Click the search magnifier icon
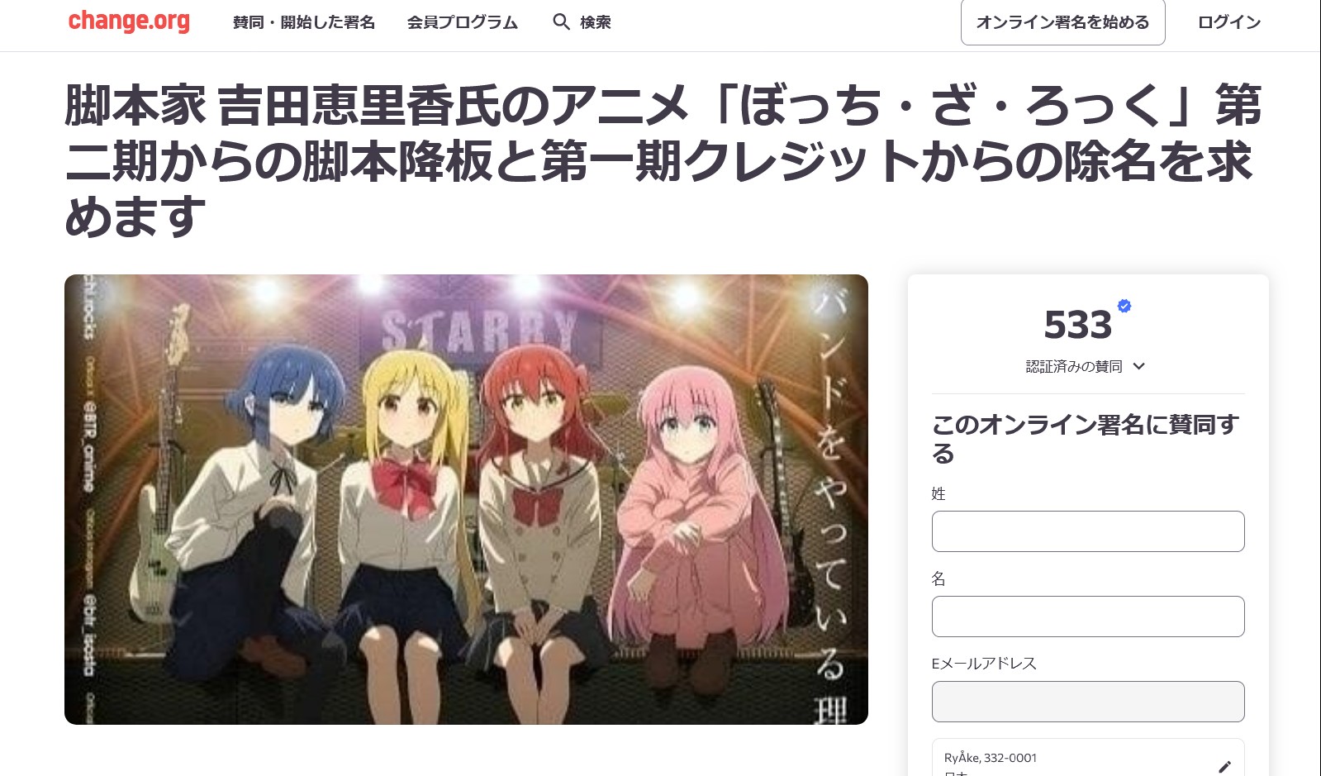This screenshot has width=1321, height=776. (562, 22)
